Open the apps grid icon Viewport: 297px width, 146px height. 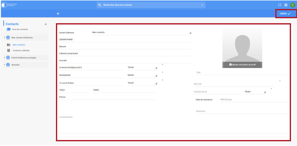point(286,5)
